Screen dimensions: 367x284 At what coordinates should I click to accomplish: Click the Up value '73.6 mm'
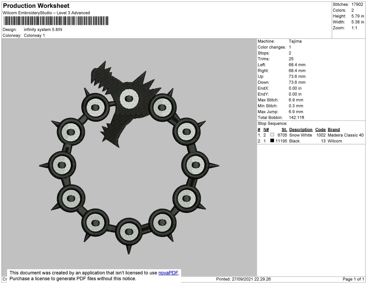(x=297, y=77)
